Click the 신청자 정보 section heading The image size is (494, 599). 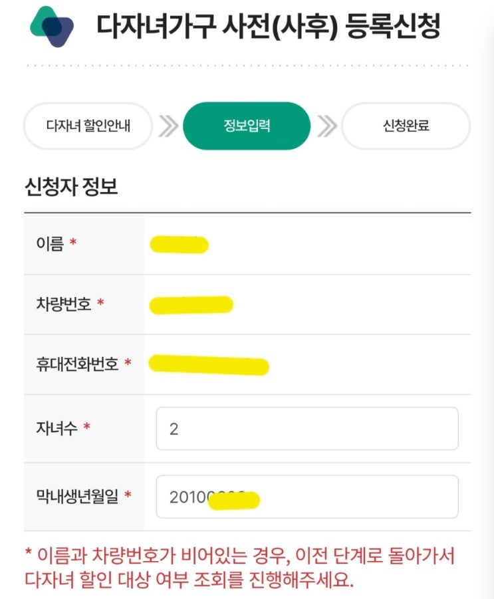(x=71, y=187)
